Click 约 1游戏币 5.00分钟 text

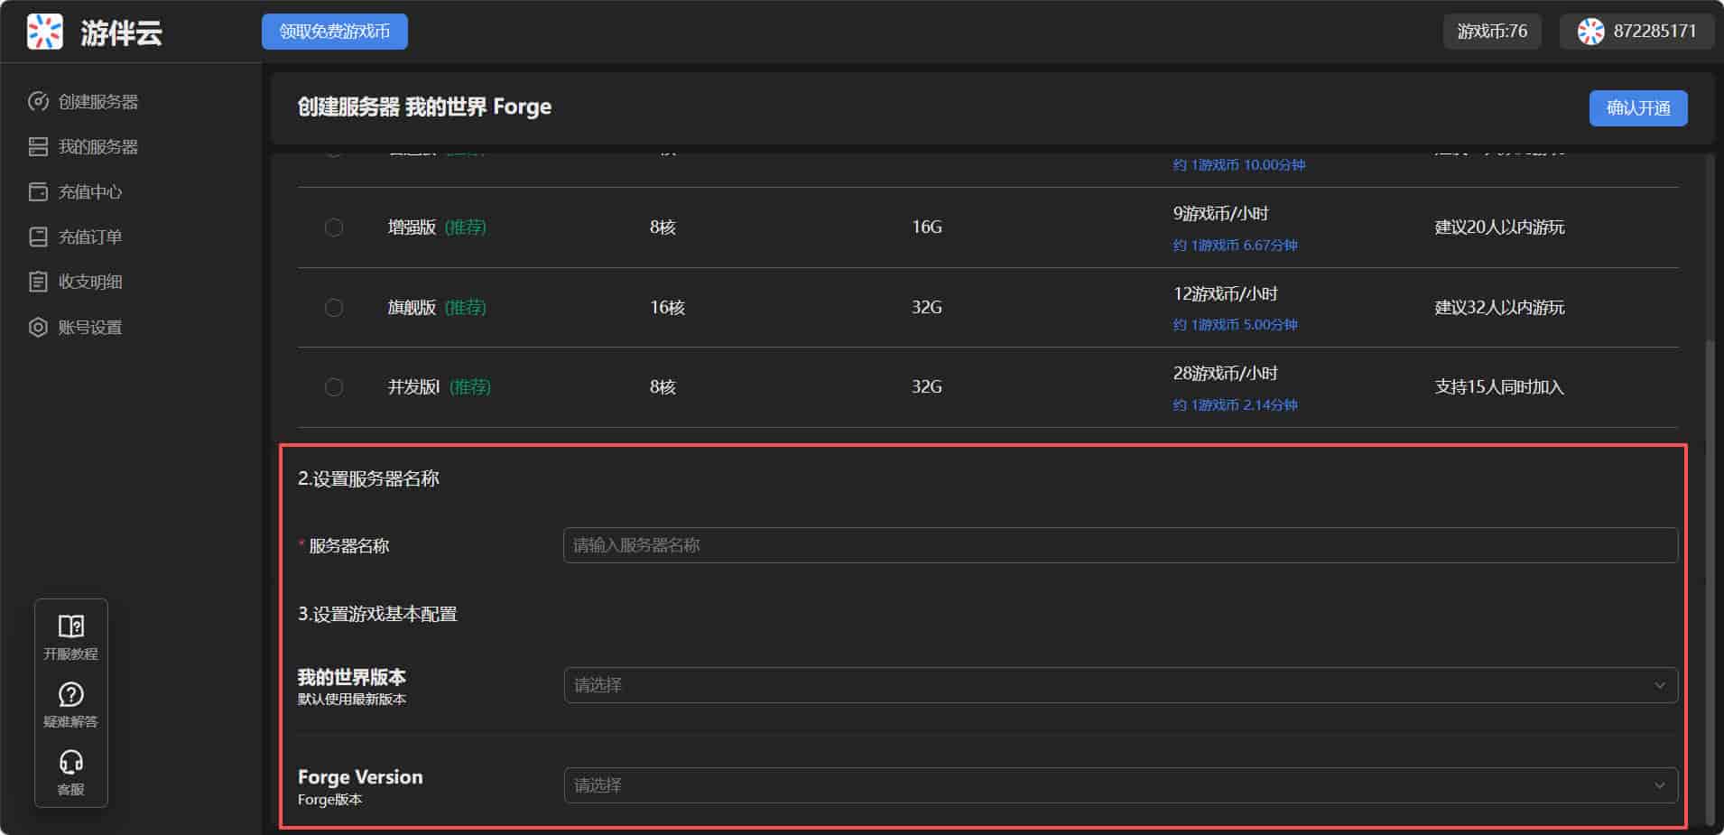(1236, 325)
